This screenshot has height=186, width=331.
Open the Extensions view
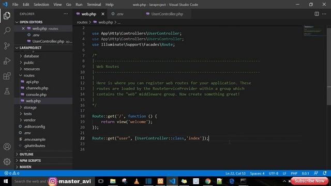click(x=7, y=76)
